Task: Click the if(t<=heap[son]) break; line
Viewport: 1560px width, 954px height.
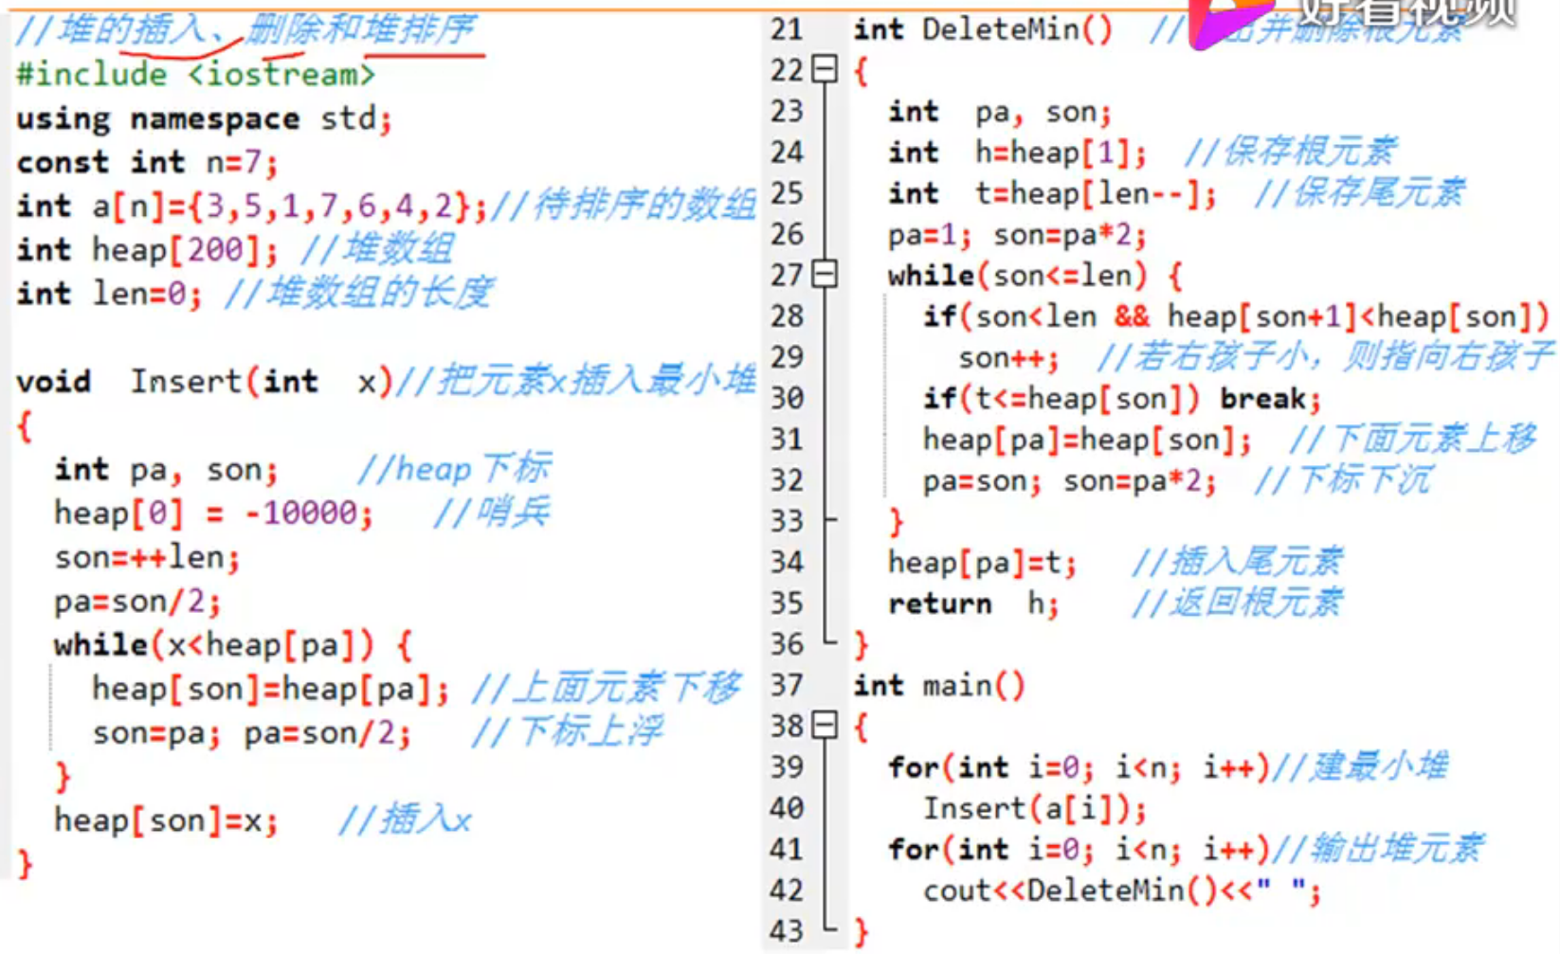Action: [x=1122, y=398]
